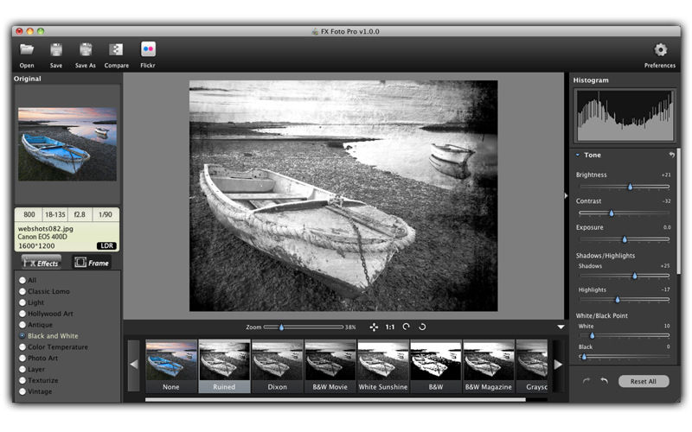
Task: Apply the B&W Magazine effect thumbnail
Action: pyautogui.click(x=489, y=365)
